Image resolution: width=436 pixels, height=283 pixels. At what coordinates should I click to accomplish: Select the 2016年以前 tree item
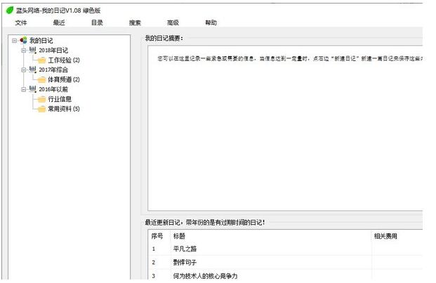[53, 89]
